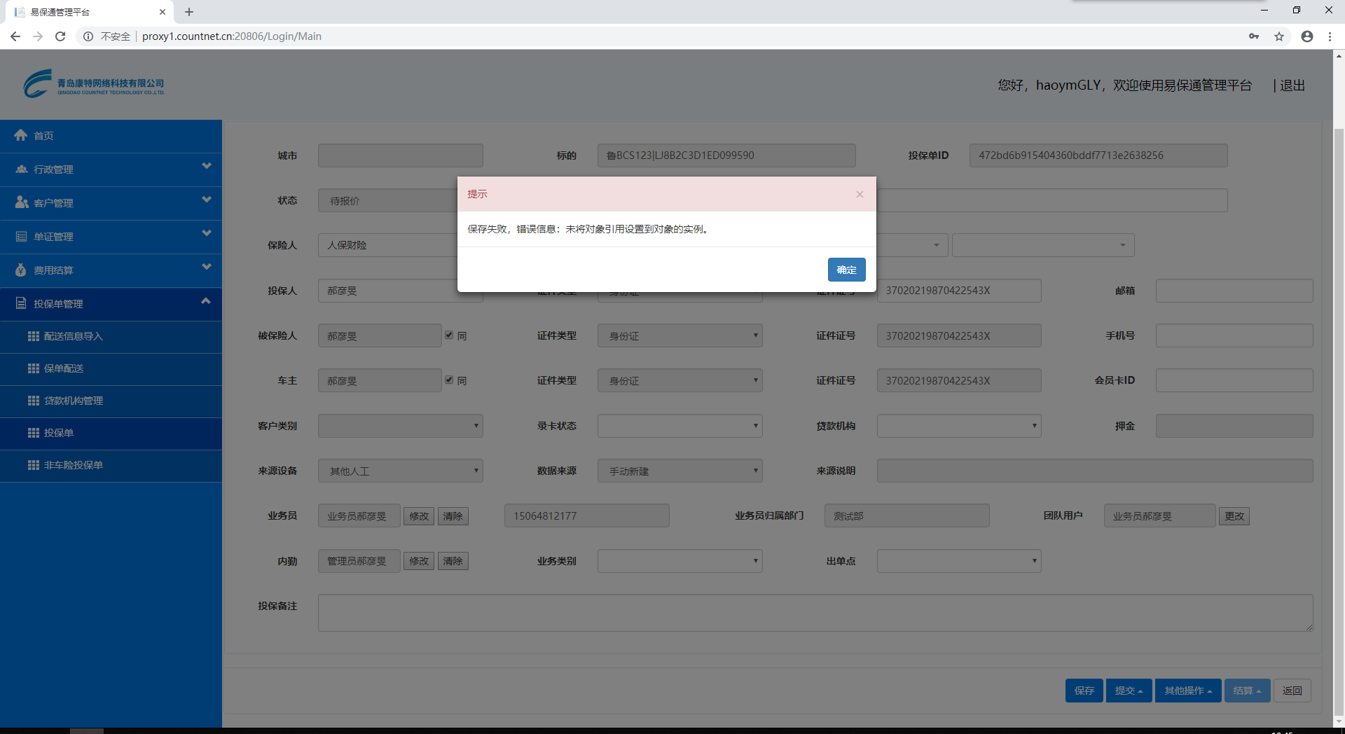This screenshot has width=1345, height=734.
Task: Go to 贷款机构管理 in sidebar
Action: coord(111,401)
